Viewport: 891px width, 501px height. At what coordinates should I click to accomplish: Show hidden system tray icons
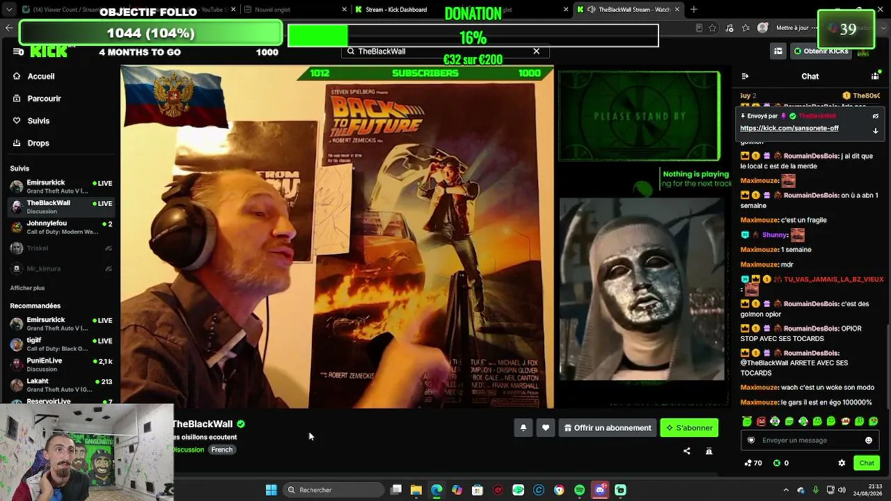(786, 490)
